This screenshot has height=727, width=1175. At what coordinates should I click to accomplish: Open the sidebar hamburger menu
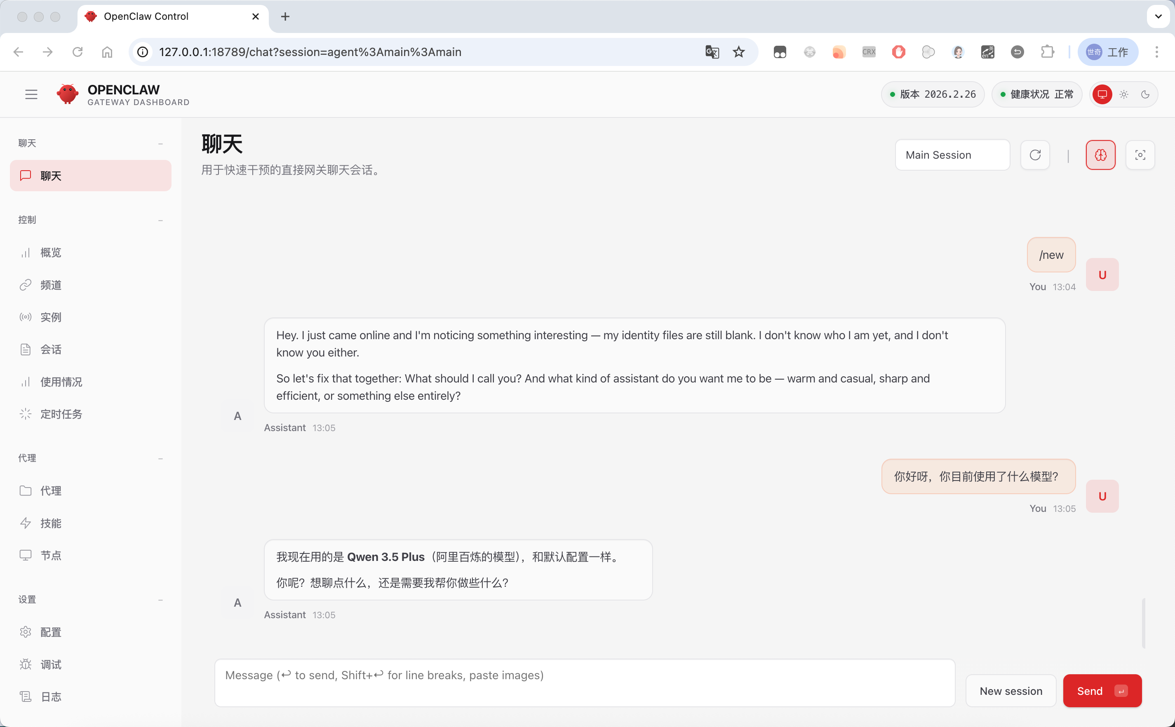point(31,94)
